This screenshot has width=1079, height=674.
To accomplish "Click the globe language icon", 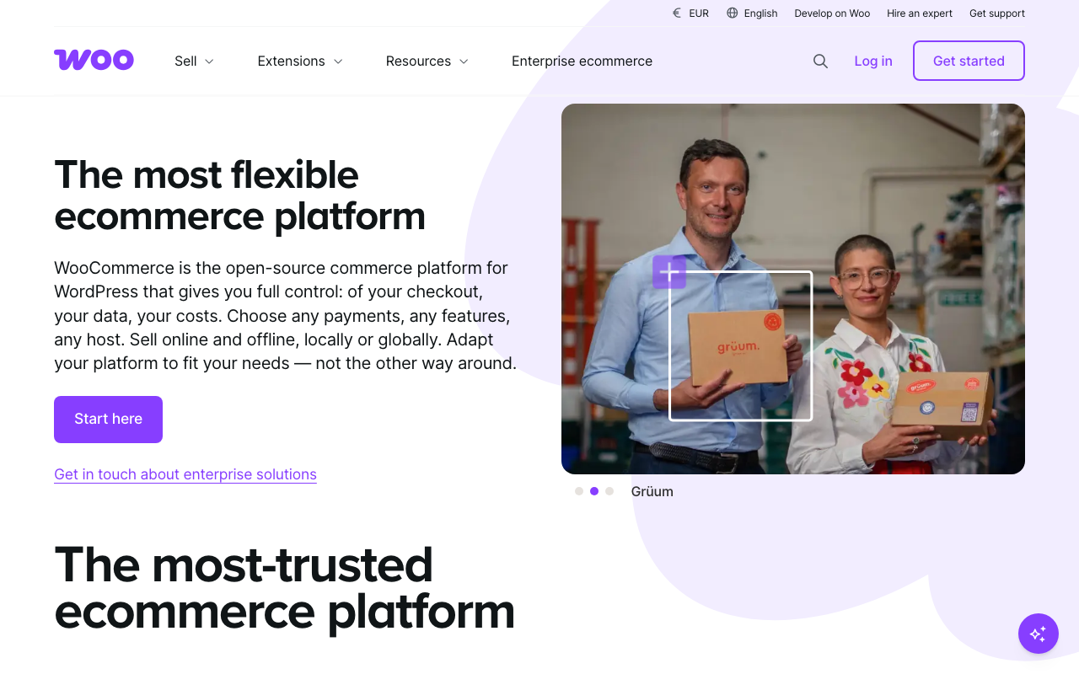I will tap(732, 13).
